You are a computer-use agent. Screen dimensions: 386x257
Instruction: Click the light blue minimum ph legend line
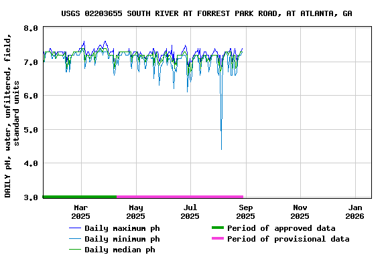pos(75,239)
